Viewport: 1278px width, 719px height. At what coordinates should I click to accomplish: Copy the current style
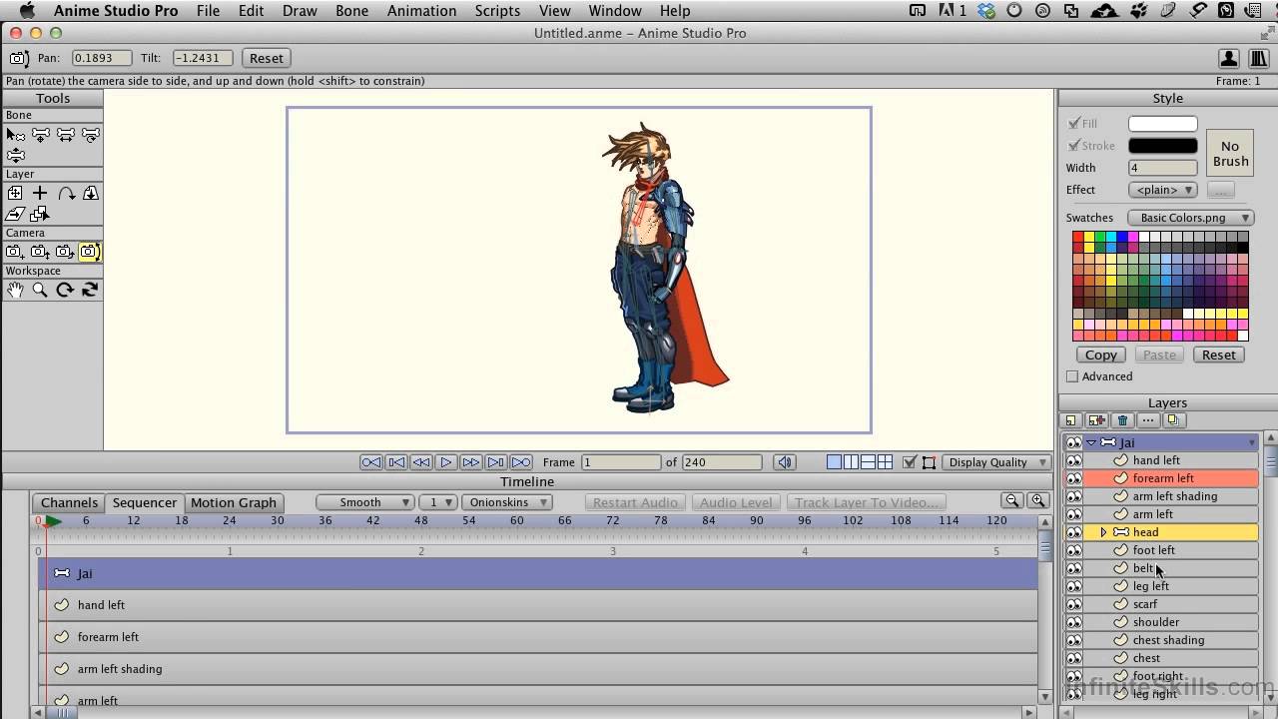point(1101,355)
